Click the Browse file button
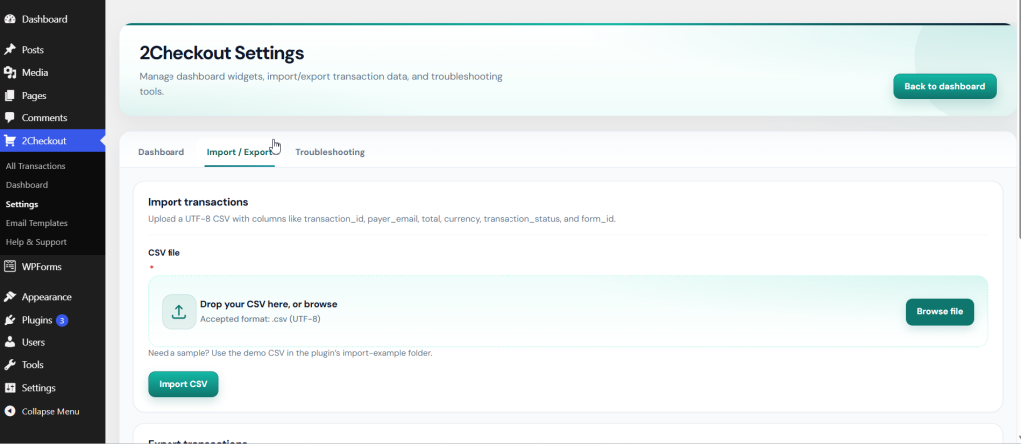The width and height of the screenshot is (1021, 444). (x=939, y=312)
